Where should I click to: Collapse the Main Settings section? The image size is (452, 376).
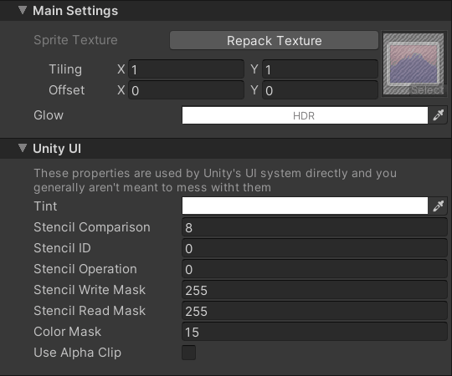[23, 10]
